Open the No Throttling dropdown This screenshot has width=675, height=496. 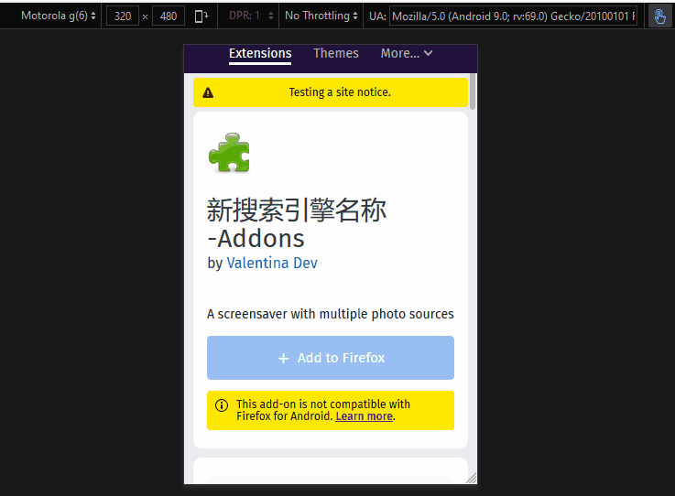point(321,16)
